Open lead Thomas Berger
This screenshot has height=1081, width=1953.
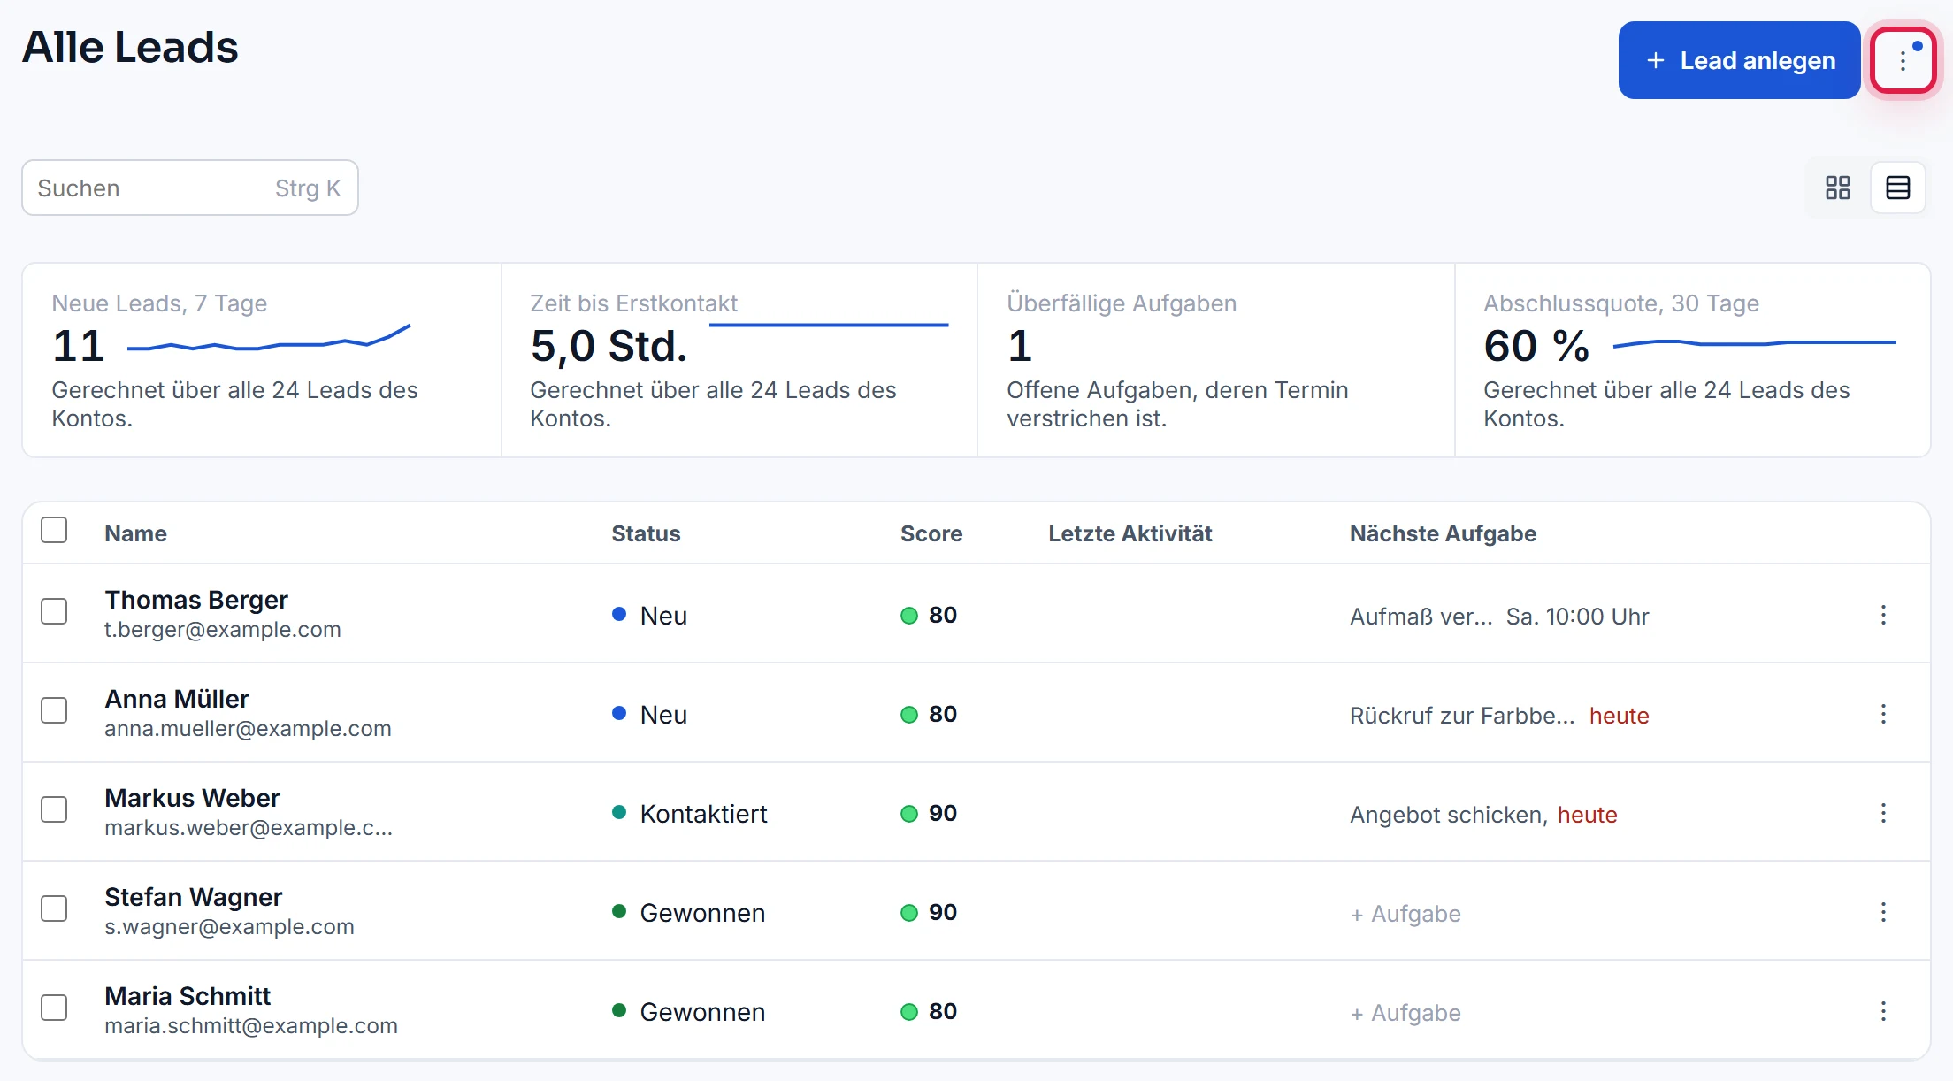[196, 600]
